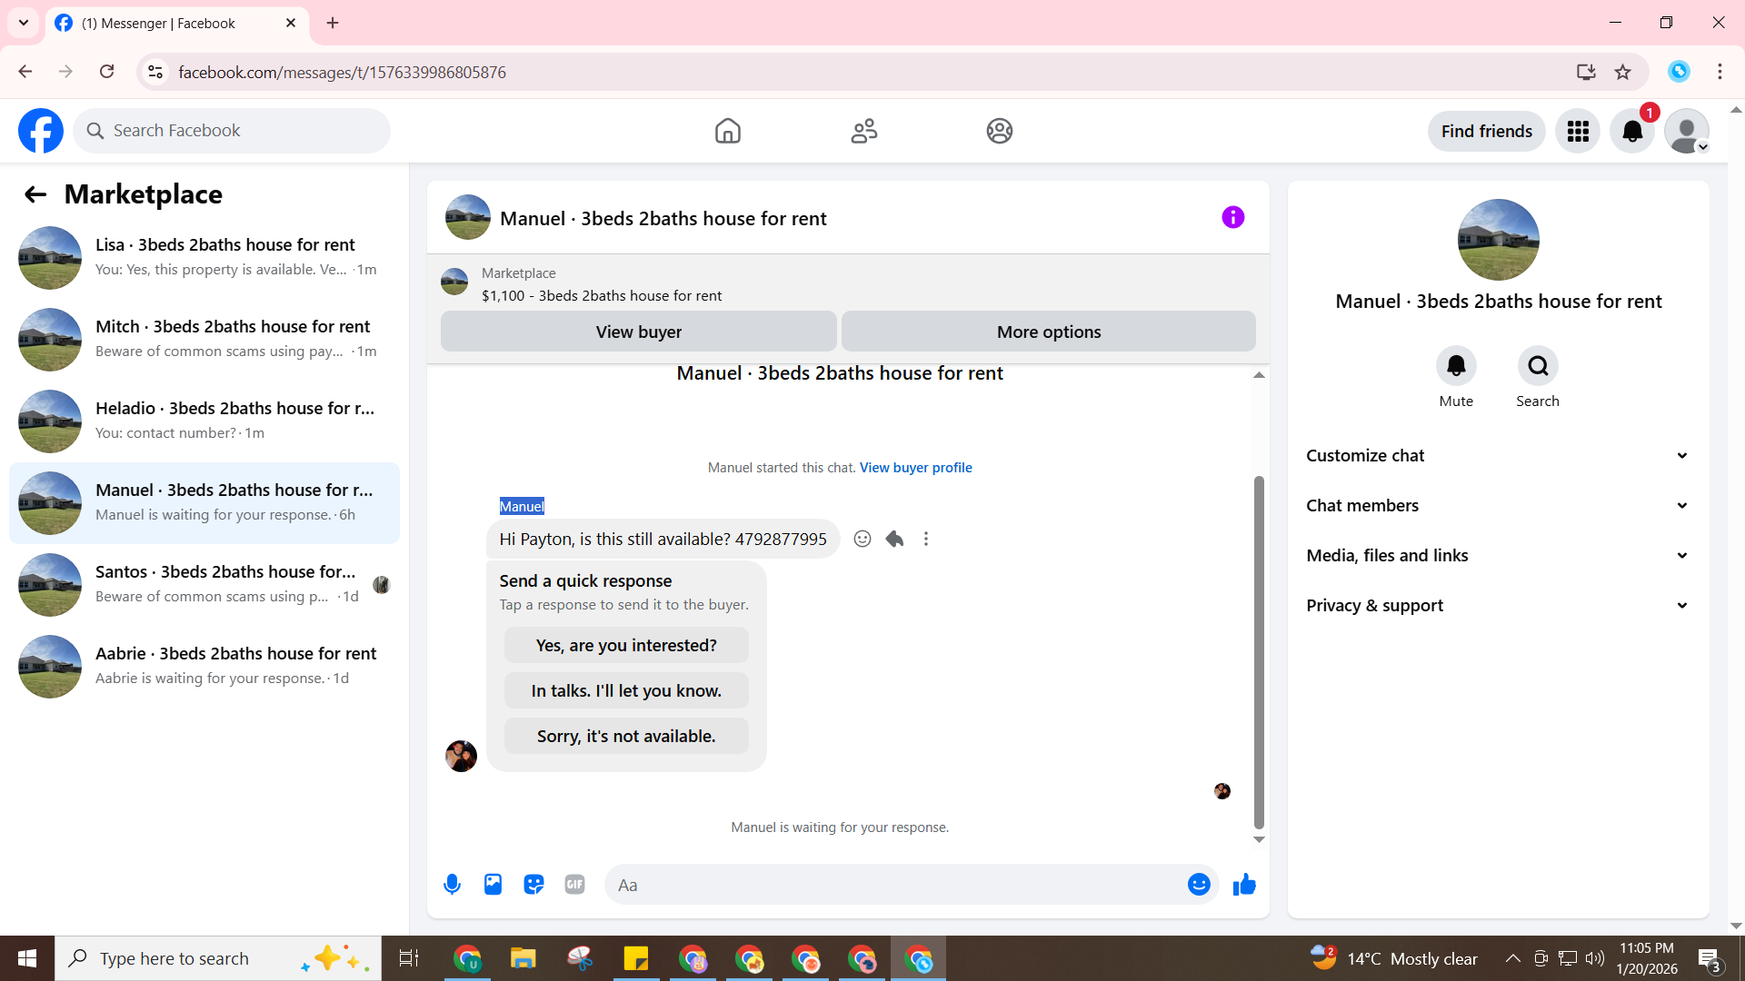This screenshot has width=1745, height=981.
Task: Open the notifications bell
Action: pos(1632,132)
